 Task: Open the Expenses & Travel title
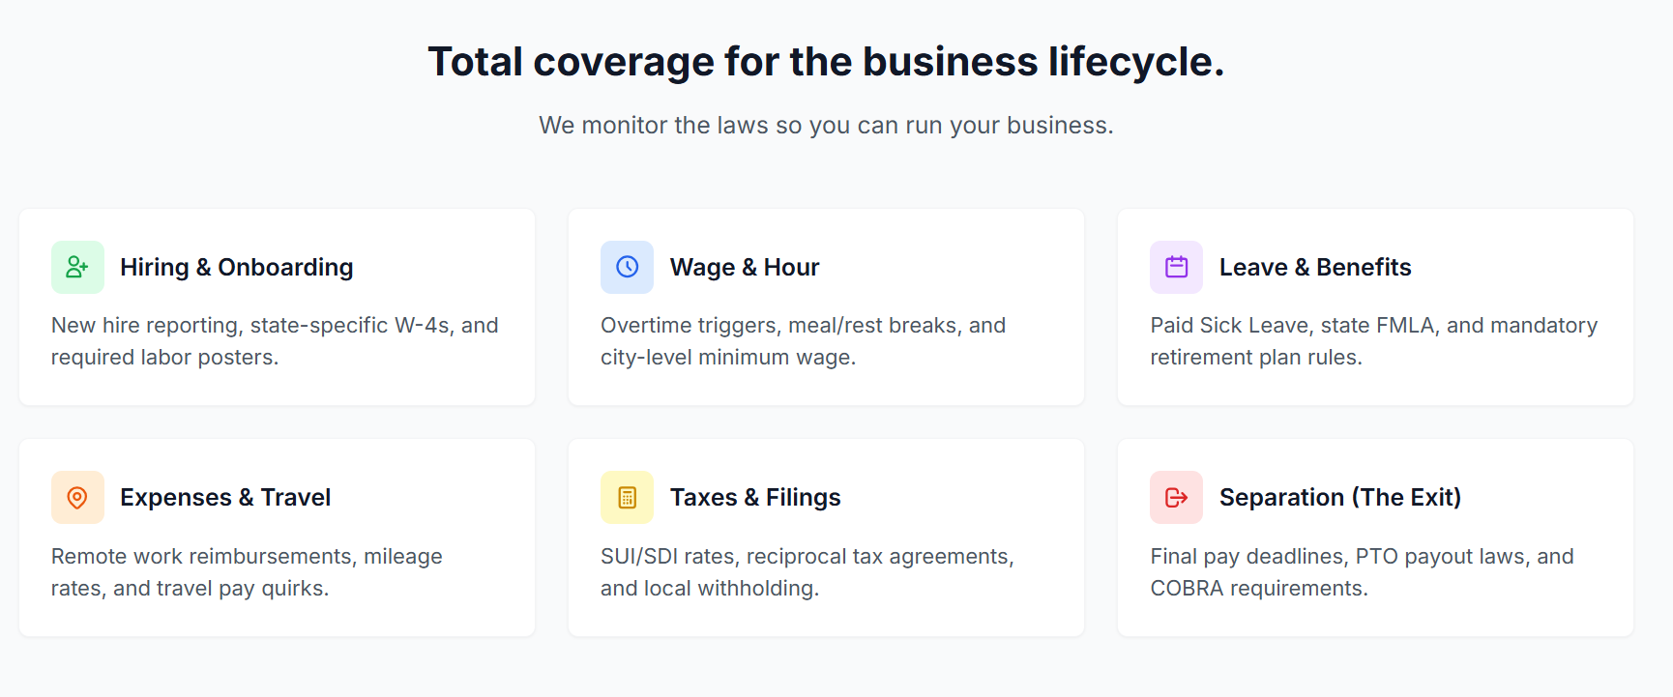224,497
